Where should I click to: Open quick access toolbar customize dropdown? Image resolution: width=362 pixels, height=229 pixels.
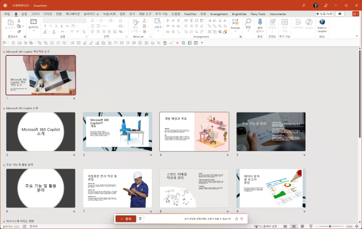point(202,43)
